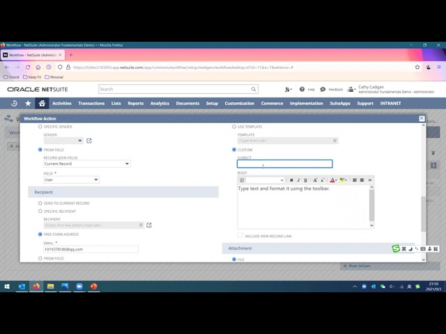Select the File attachment radio button
The height and width of the screenshot is (334, 446).
234,260
